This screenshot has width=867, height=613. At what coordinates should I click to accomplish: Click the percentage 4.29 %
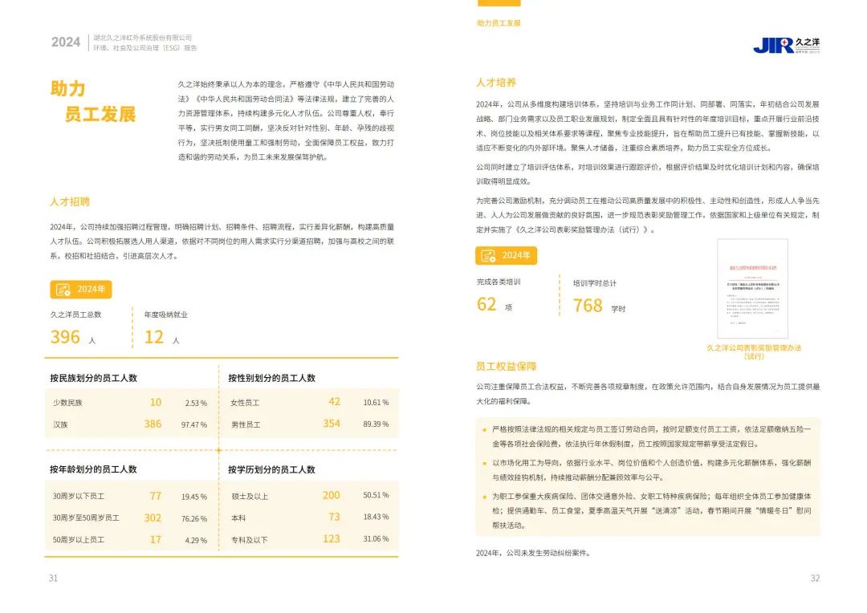pyautogui.click(x=196, y=540)
